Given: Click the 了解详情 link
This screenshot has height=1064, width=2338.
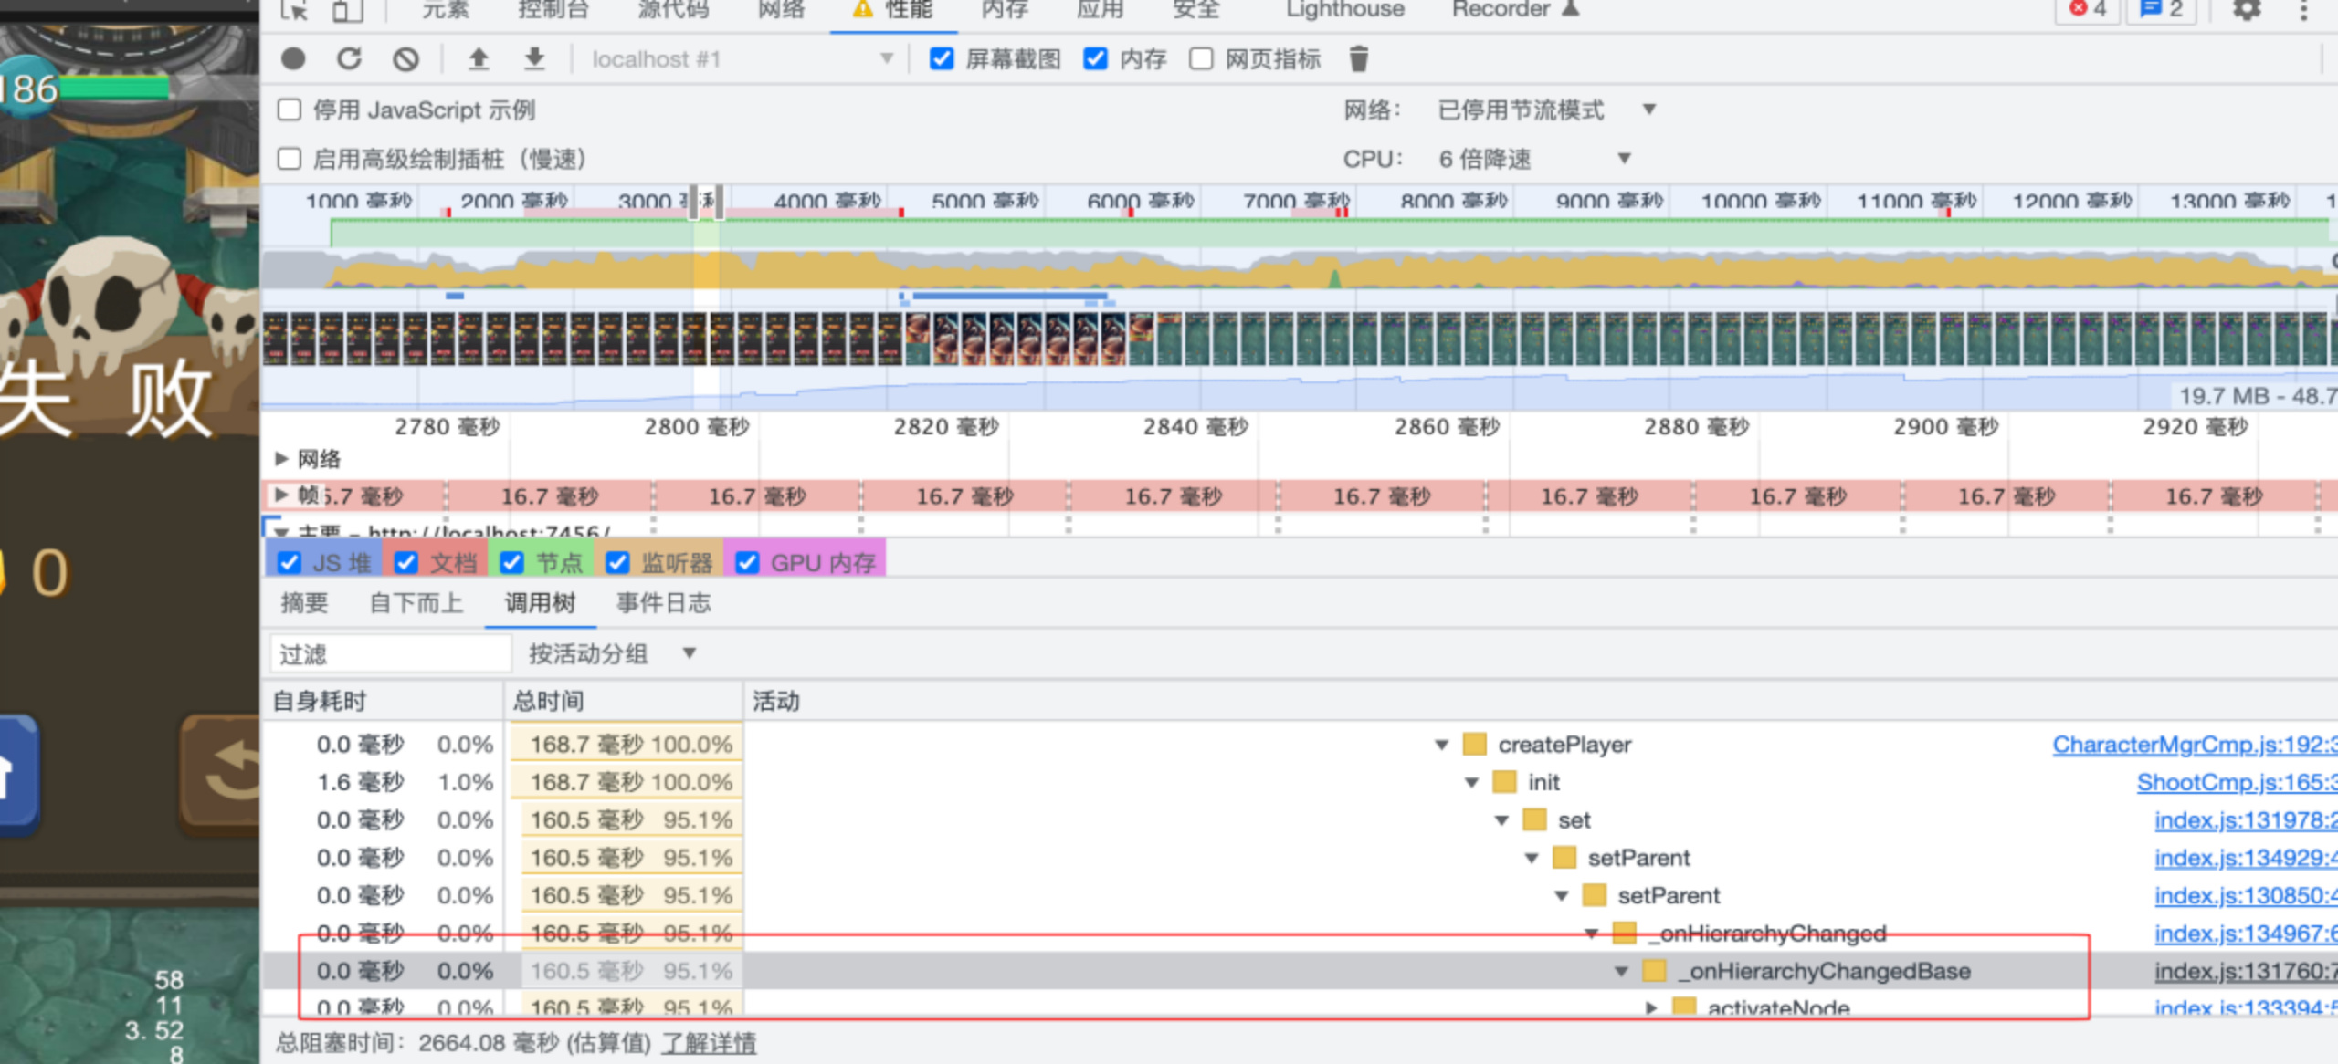Looking at the screenshot, I should 709,1043.
